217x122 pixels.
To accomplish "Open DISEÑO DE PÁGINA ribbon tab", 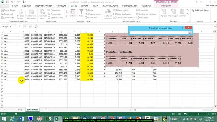I will (43, 6).
